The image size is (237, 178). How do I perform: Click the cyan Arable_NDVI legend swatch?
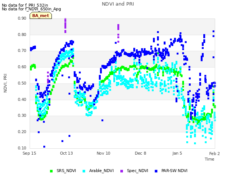[84, 171]
